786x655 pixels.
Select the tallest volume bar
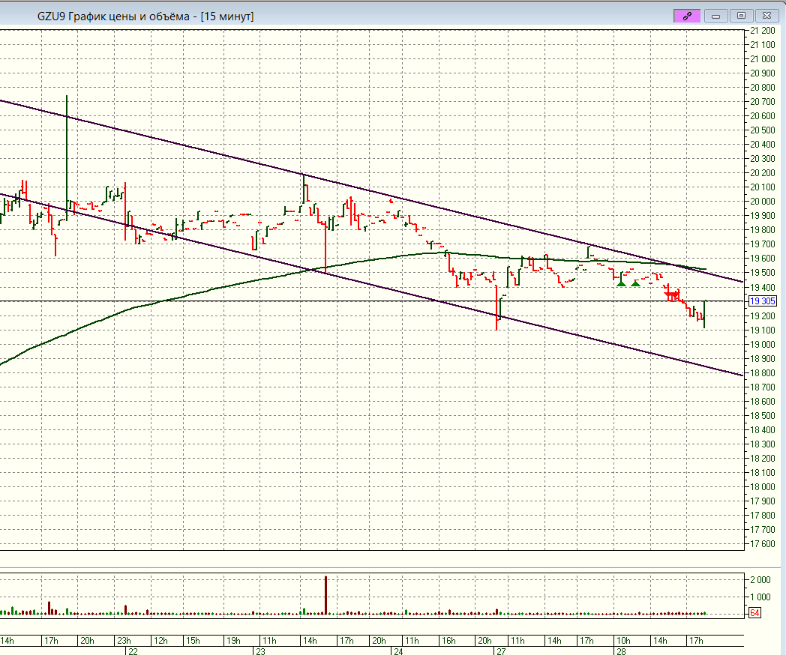click(x=326, y=595)
